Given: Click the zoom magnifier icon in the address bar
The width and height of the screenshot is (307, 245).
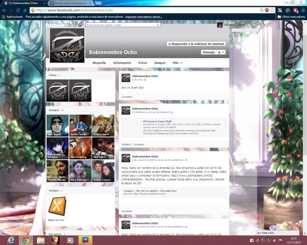Looking at the screenshot, I should pyautogui.click(x=261, y=11).
